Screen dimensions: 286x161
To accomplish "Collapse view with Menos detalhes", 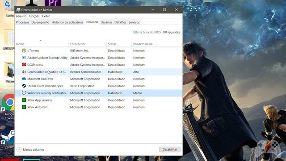I will click(30, 150).
